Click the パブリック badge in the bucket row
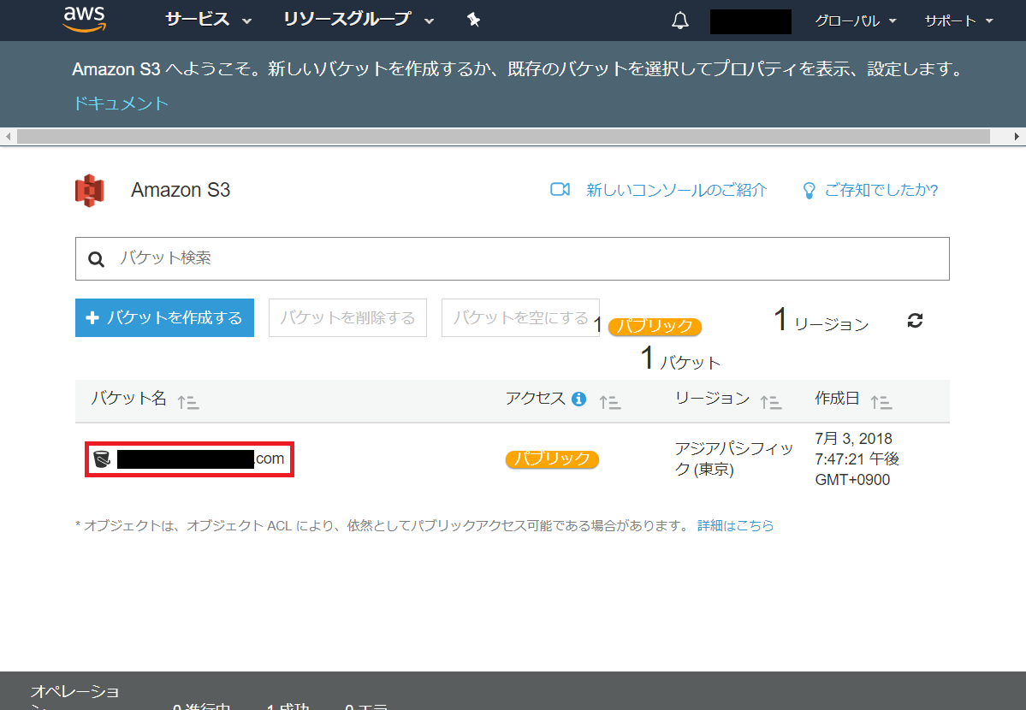The width and height of the screenshot is (1026, 710). (552, 459)
